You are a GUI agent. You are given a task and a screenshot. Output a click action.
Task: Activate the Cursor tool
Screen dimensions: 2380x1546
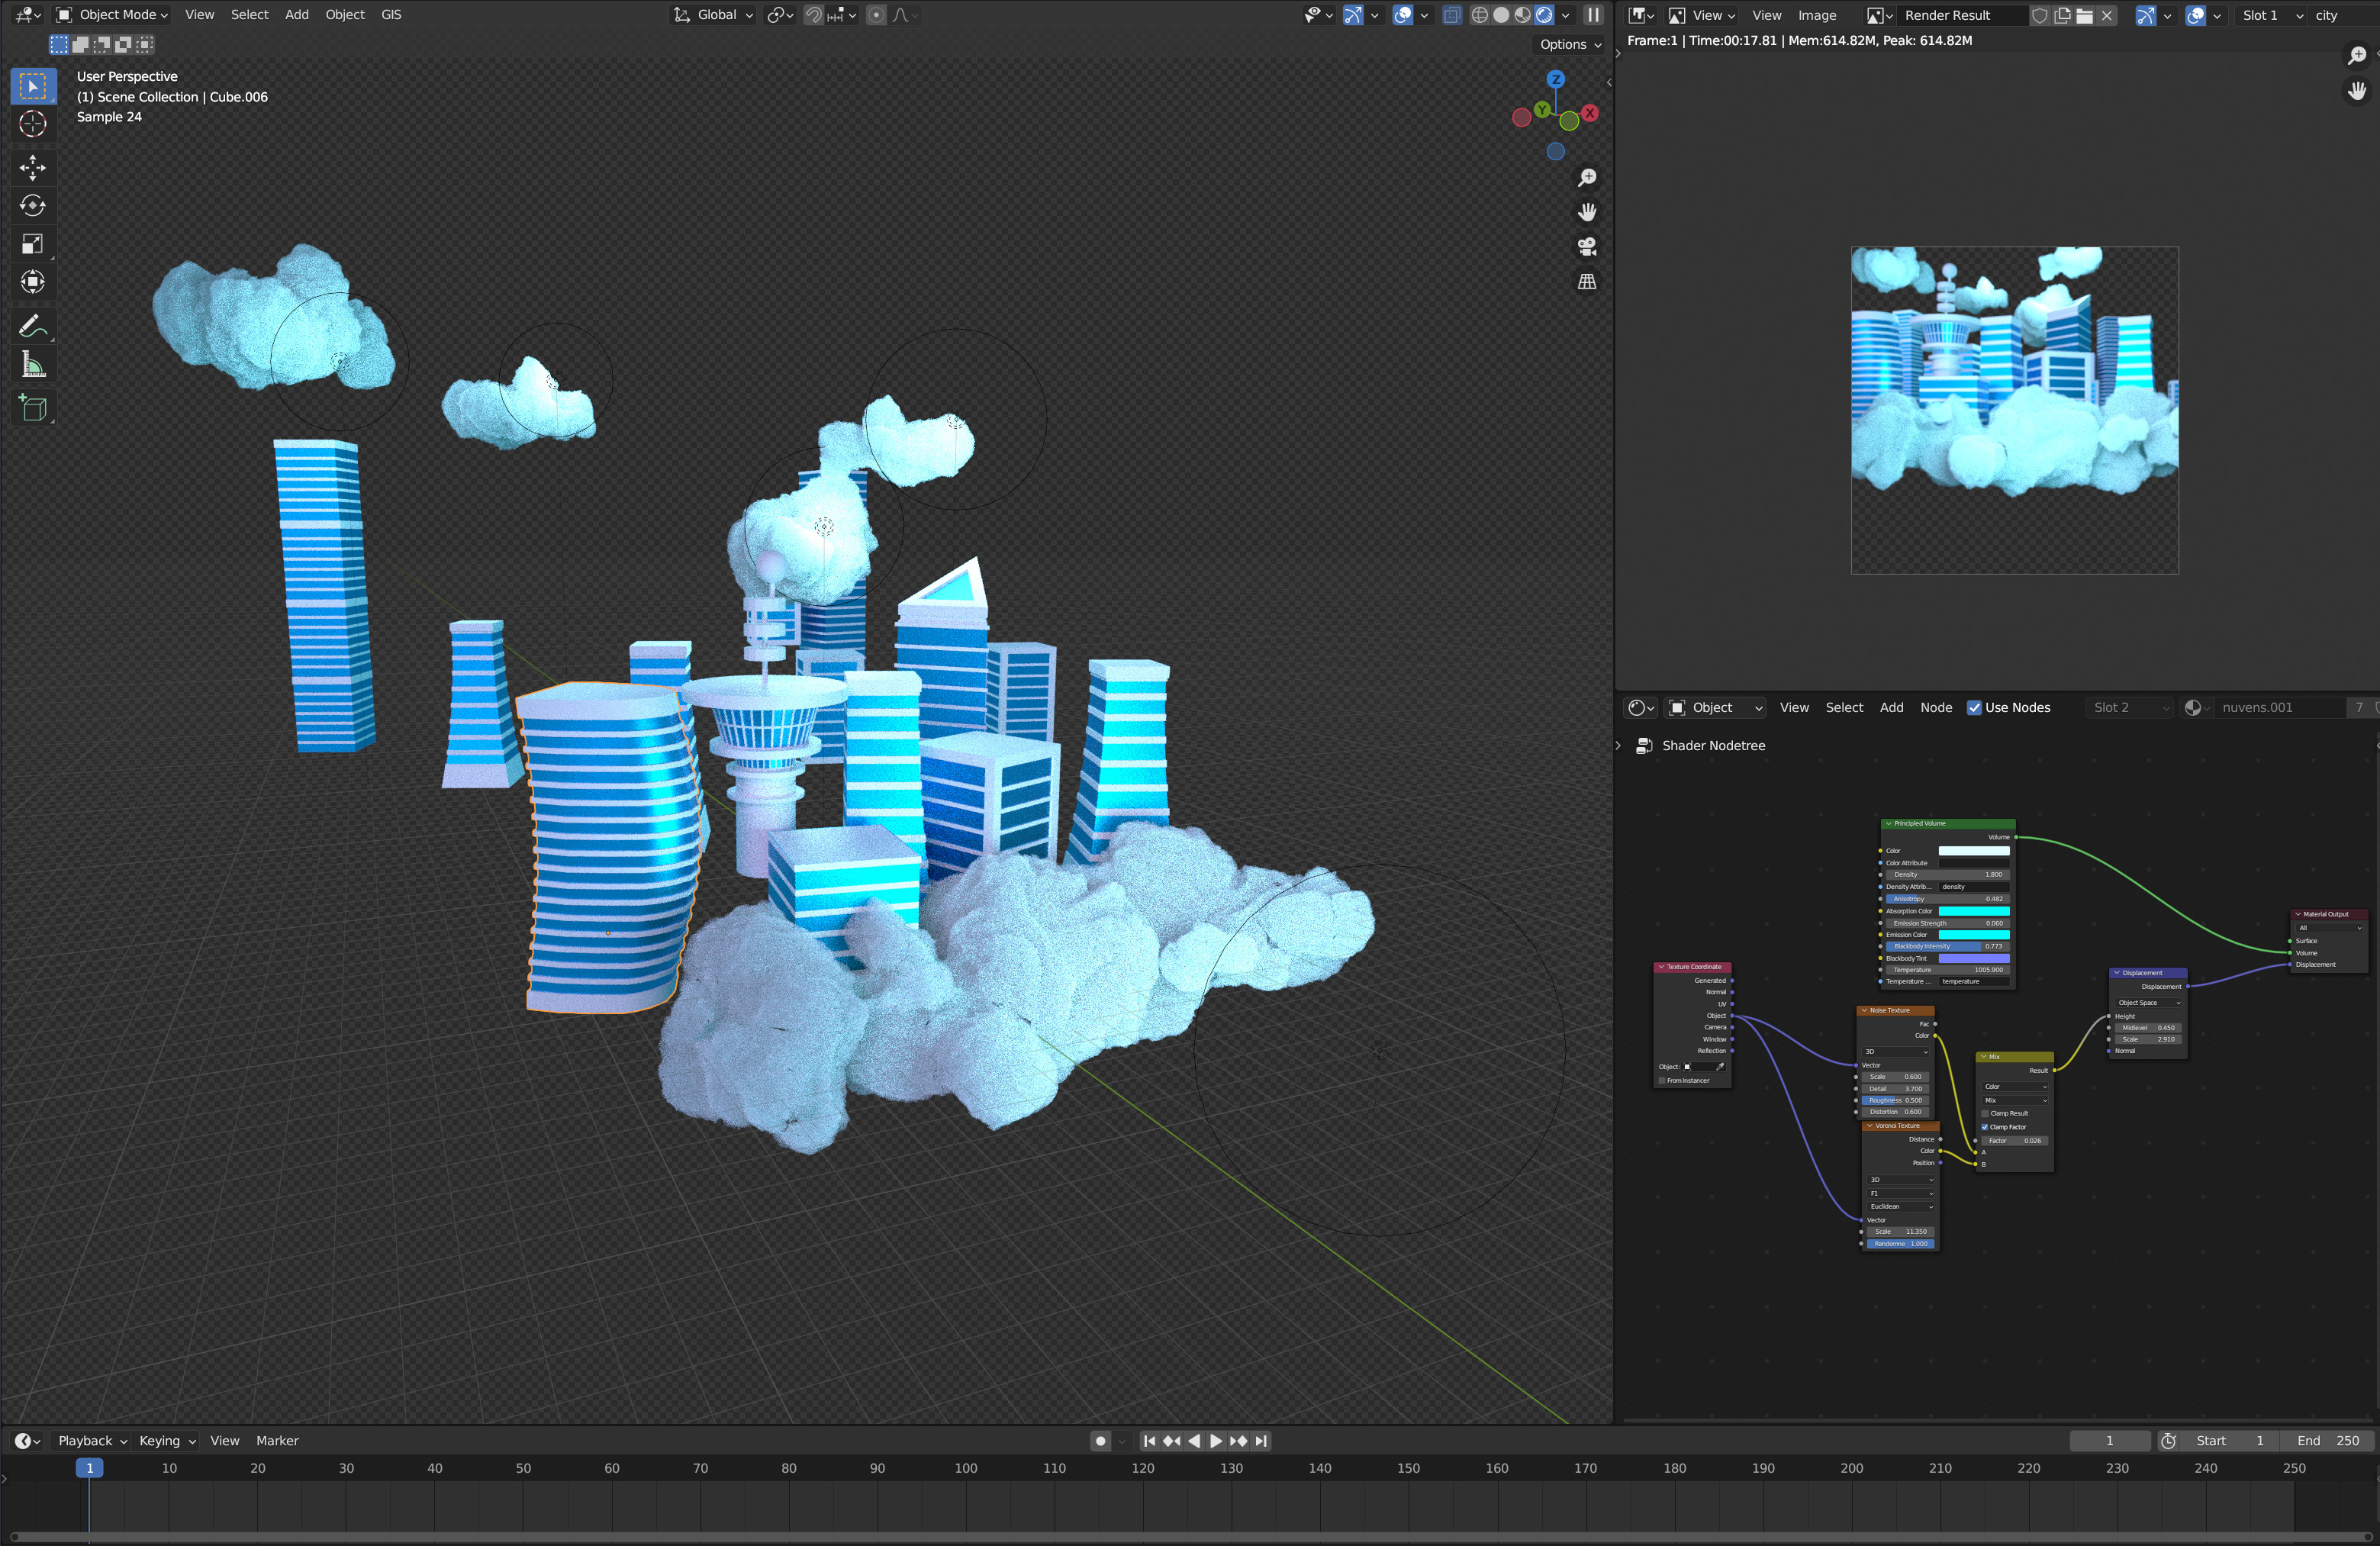click(33, 124)
